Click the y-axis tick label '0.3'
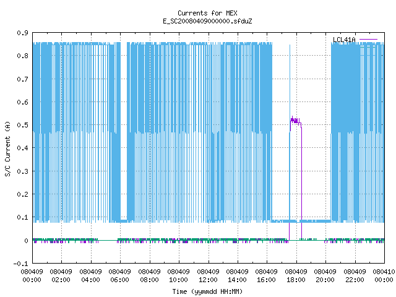 click(22, 171)
